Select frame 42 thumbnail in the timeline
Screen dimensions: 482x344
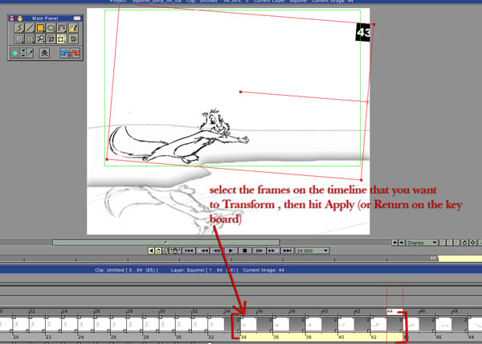pyautogui.click(x=378, y=325)
